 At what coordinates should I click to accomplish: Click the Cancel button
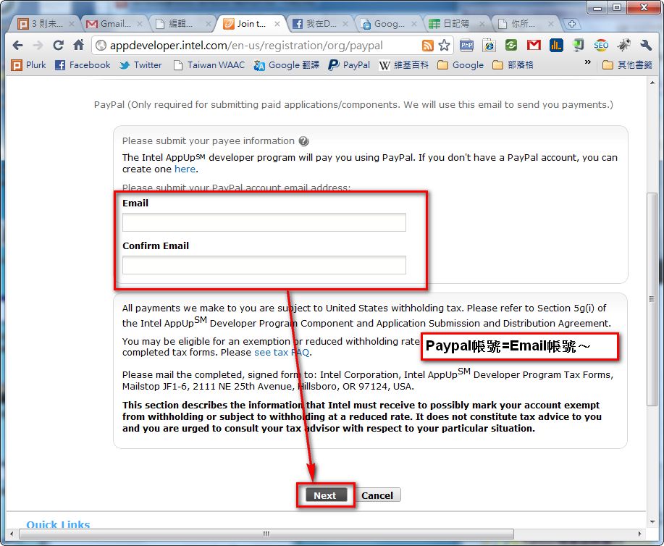pyautogui.click(x=377, y=495)
